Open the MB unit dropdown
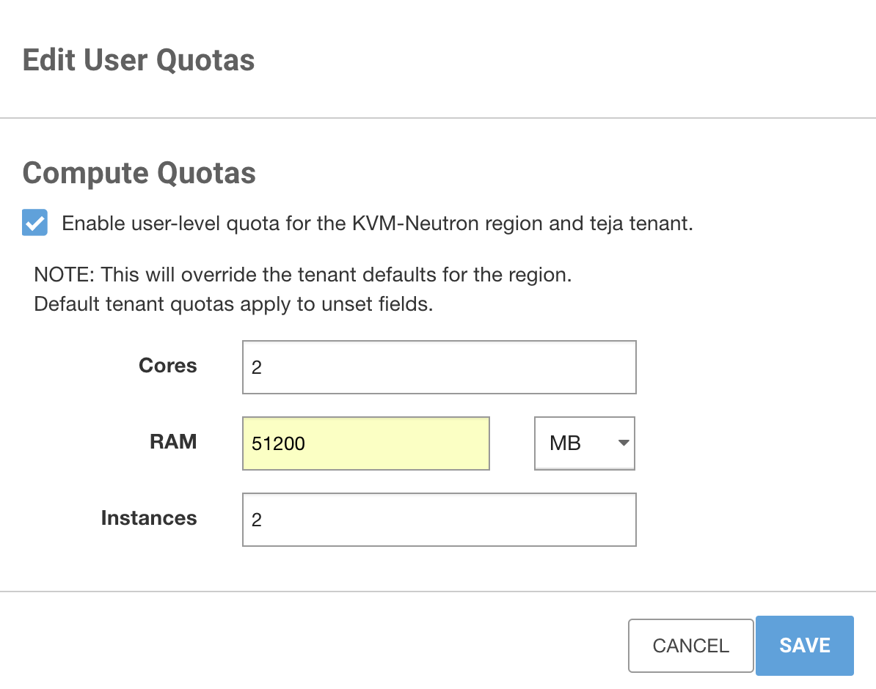876x689 pixels. click(x=584, y=443)
